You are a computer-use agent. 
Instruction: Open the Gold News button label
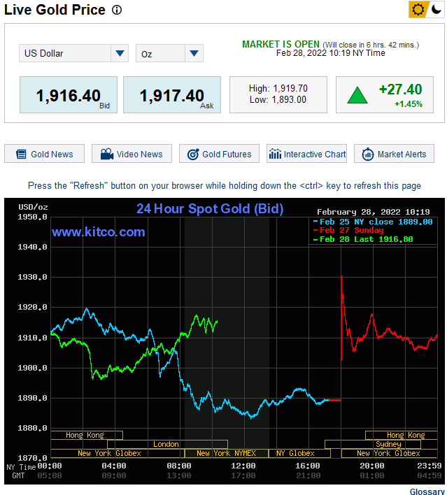coord(52,154)
